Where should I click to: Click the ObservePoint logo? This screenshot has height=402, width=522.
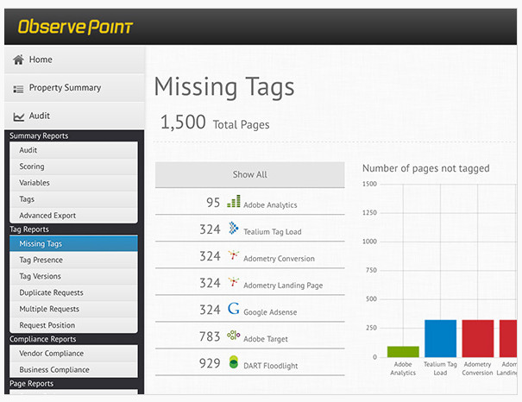75,27
